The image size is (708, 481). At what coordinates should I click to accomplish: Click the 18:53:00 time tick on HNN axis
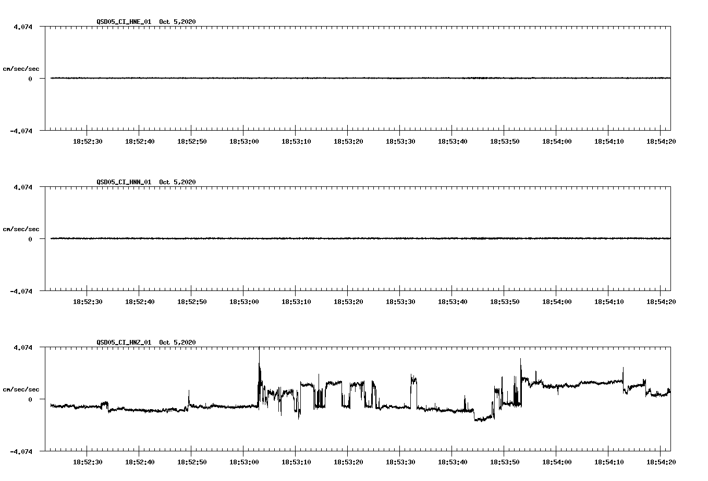243,300
